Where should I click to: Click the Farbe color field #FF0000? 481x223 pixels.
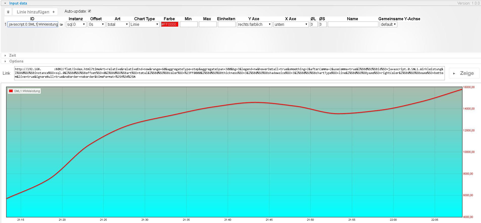(170, 25)
